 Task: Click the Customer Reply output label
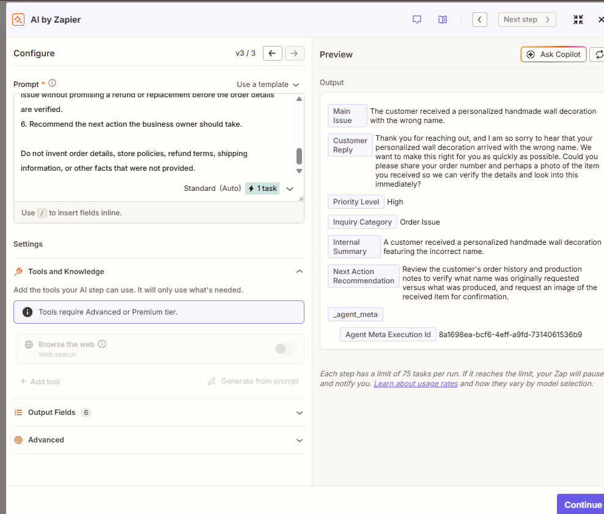point(350,145)
